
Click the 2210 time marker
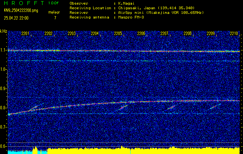(x=234, y=33)
